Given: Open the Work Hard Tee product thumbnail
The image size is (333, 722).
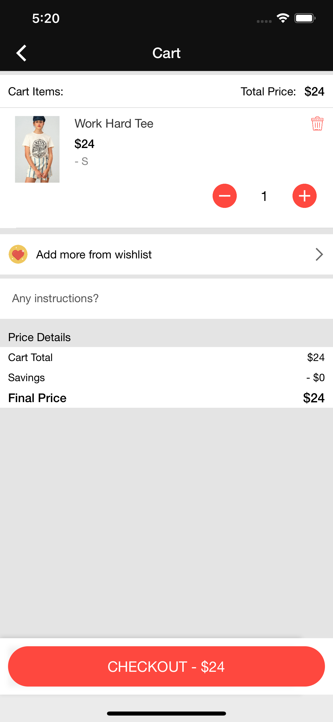Looking at the screenshot, I should coord(37,149).
